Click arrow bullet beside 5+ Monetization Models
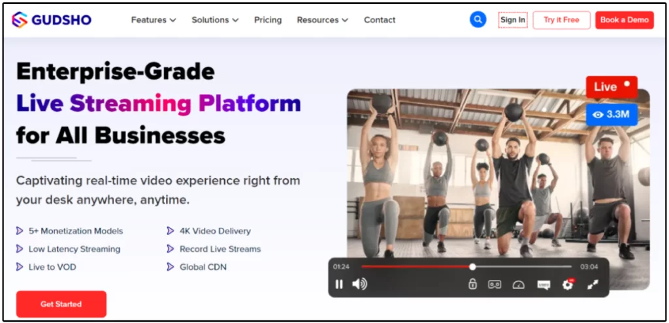The height and width of the screenshot is (323, 669). [20, 231]
